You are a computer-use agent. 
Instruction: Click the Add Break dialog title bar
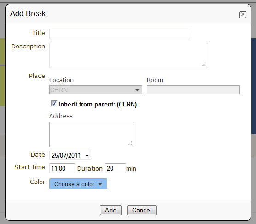pos(128,14)
